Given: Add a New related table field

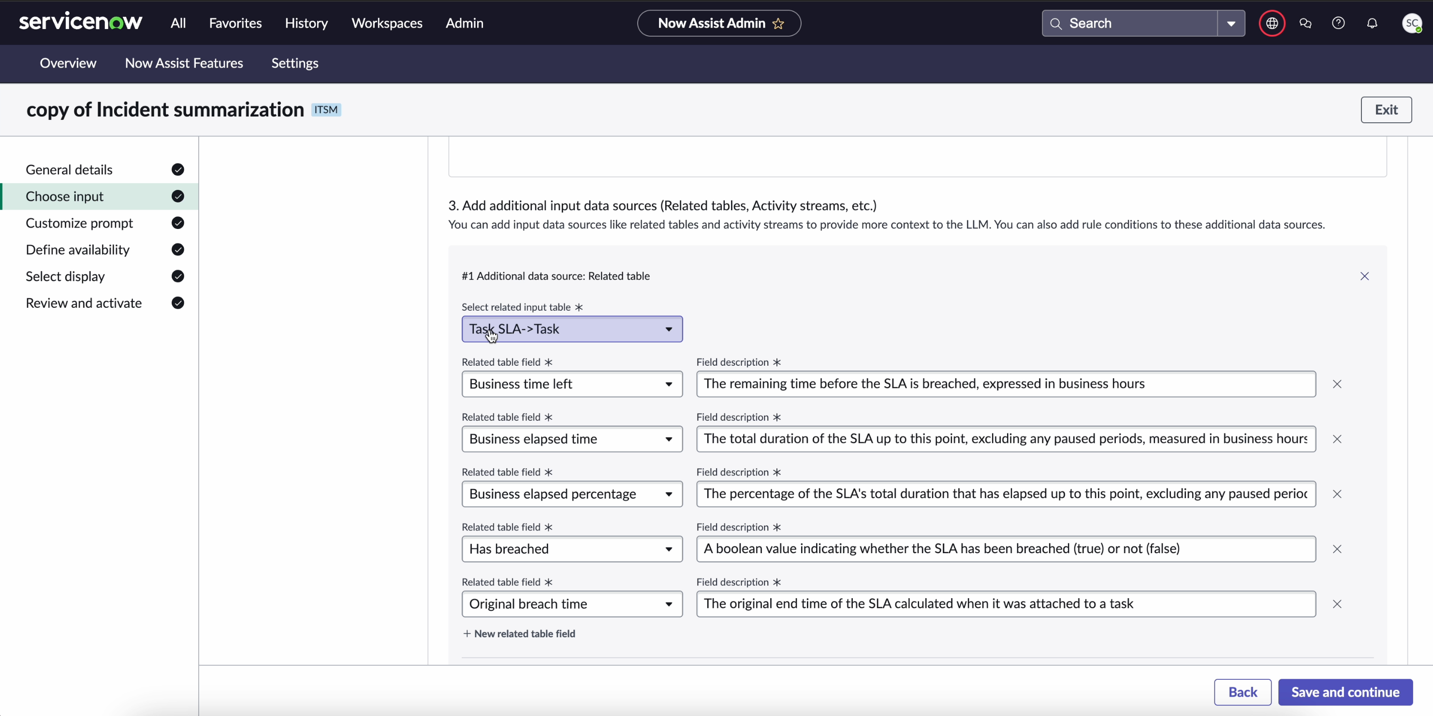Looking at the screenshot, I should (519, 634).
